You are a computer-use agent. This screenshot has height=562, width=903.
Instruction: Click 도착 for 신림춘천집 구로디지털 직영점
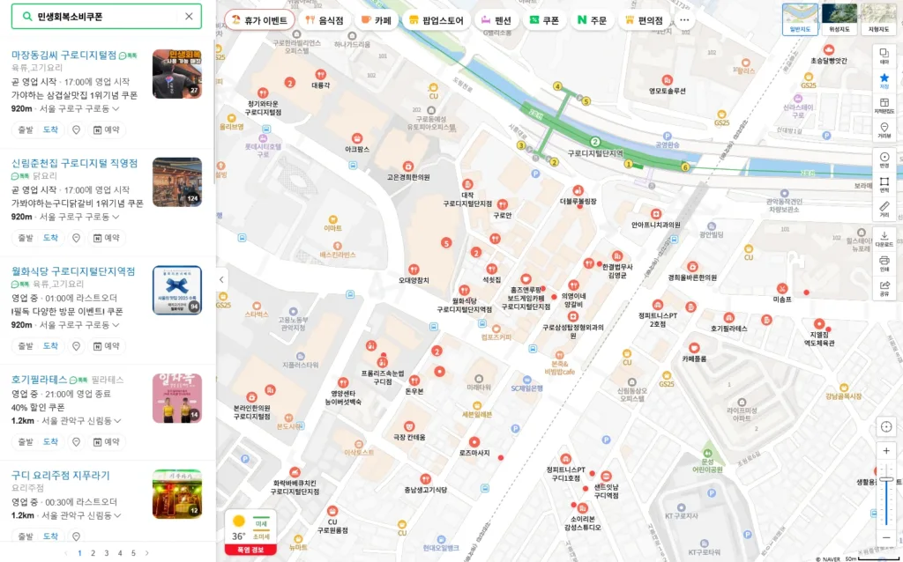[x=50, y=238]
